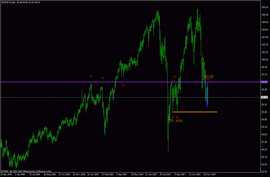The image size is (270, 177).
Task: Click the 103.50 price axis label
Action: tap(265, 37)
